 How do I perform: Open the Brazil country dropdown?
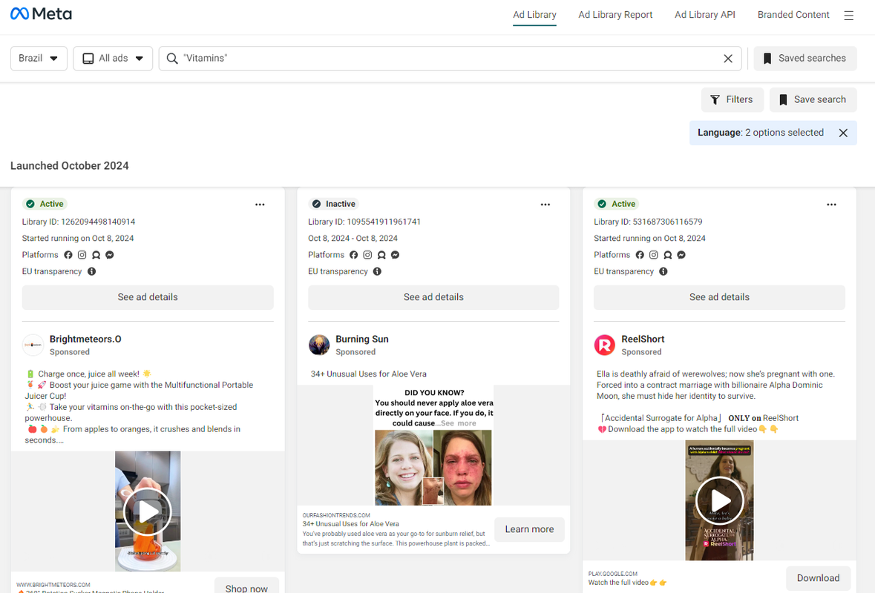39,59
